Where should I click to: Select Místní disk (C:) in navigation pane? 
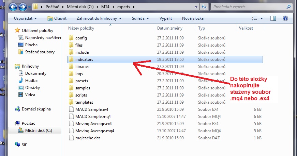click(38, 130)
